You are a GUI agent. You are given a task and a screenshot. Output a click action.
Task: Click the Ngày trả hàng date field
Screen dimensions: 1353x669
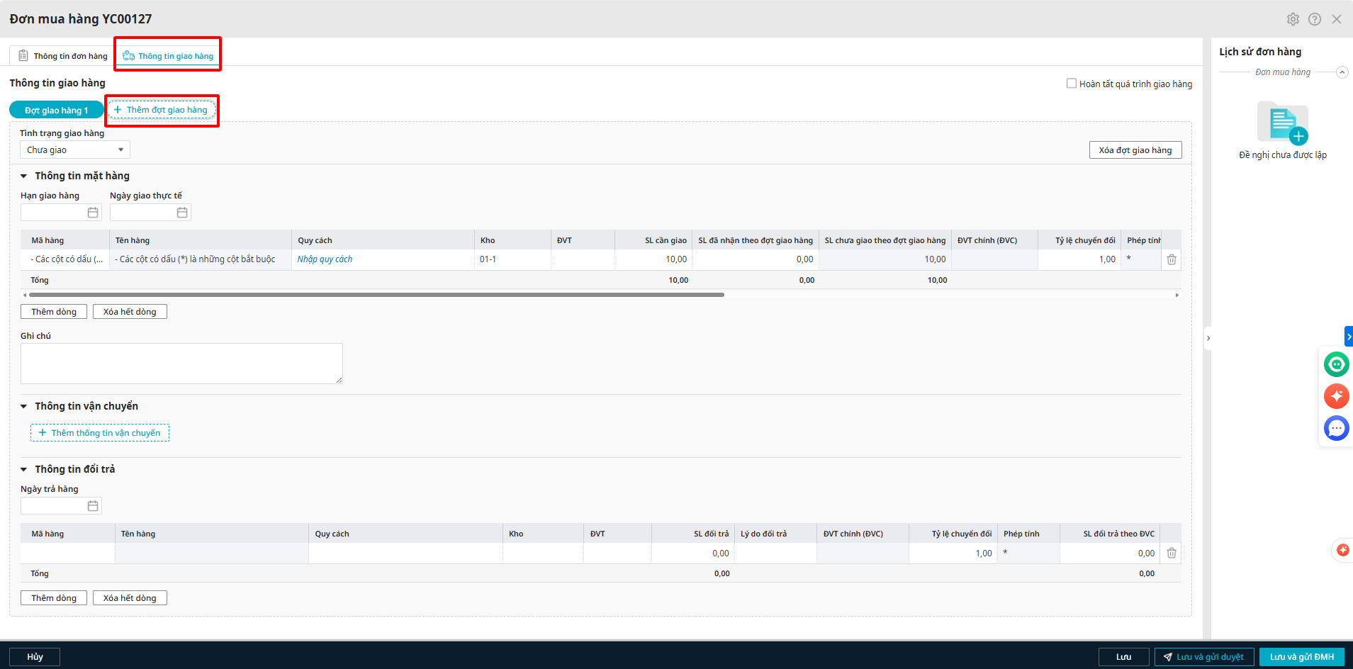click(x=54, y=506)
